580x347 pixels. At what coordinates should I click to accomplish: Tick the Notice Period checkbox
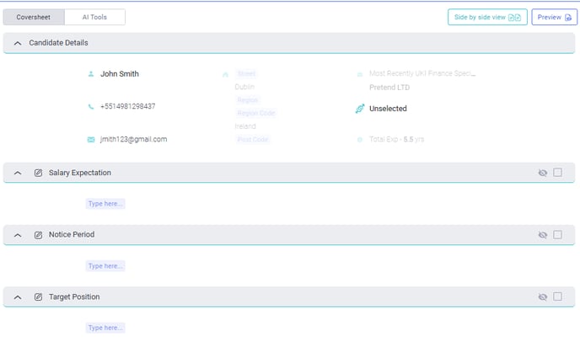click(557, 235)
